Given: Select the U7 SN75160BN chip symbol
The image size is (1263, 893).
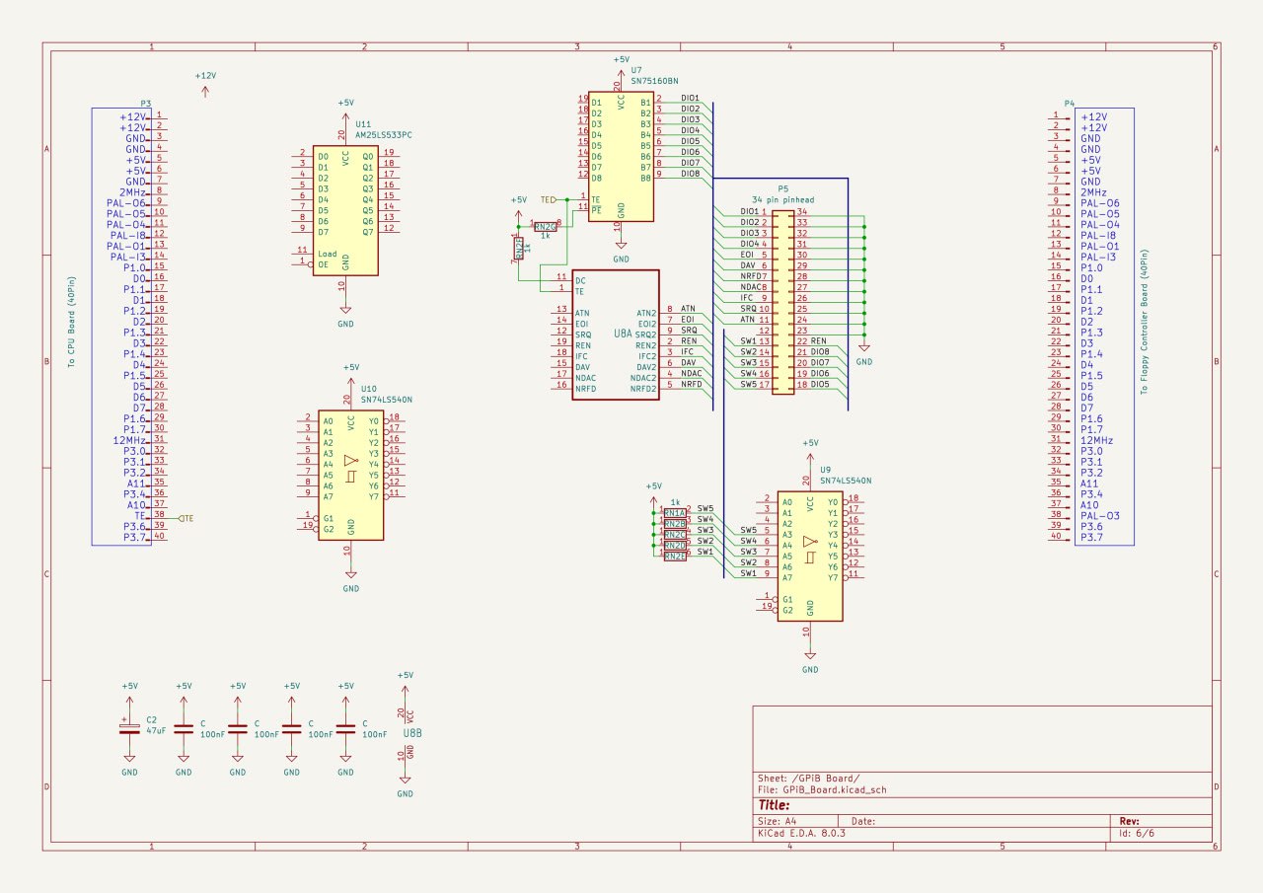Looking at the screenshot, I should [x=621, y=156].
